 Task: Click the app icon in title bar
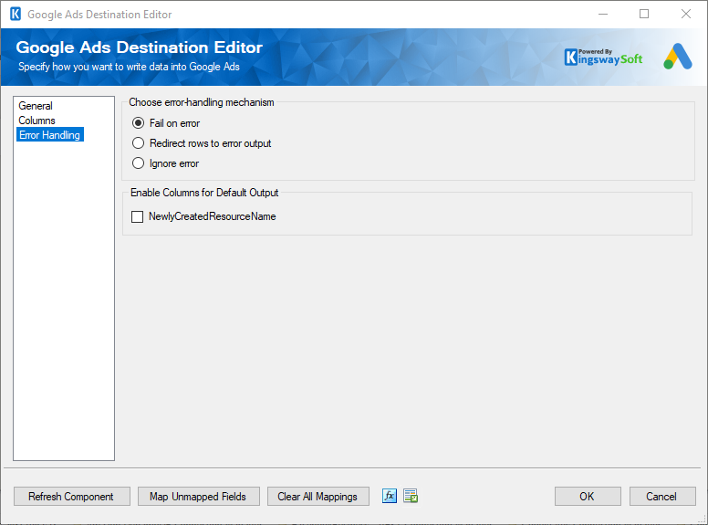[16, 14]
